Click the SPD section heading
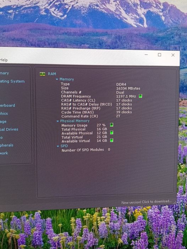The height and width of the screenshot is (249, 187). 64,146
